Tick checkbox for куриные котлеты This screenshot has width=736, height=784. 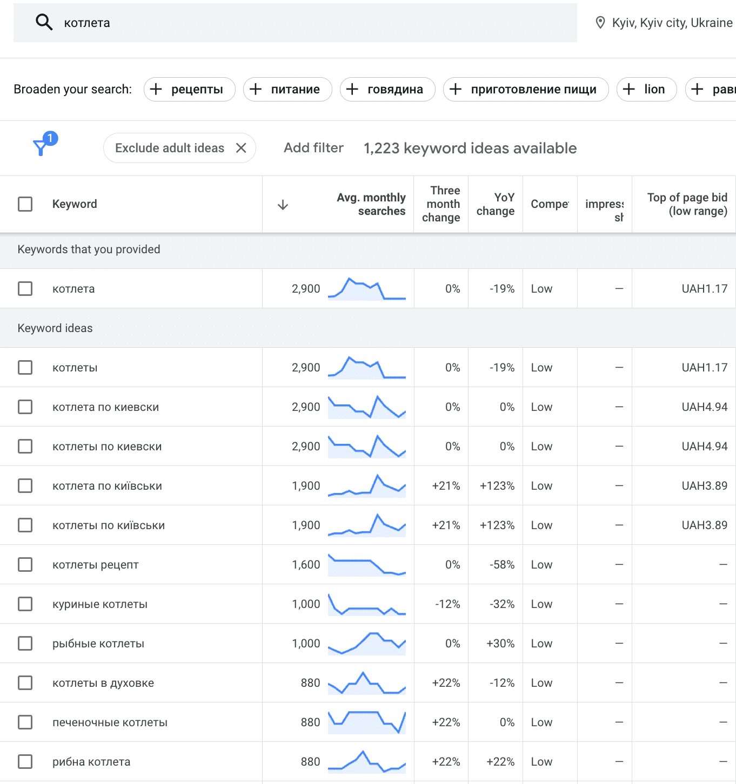(25, 604)
